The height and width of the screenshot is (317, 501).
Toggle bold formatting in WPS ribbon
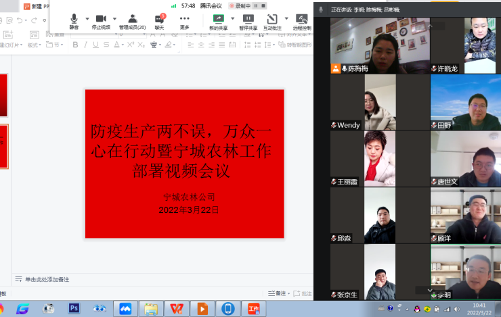click(76, 45)
